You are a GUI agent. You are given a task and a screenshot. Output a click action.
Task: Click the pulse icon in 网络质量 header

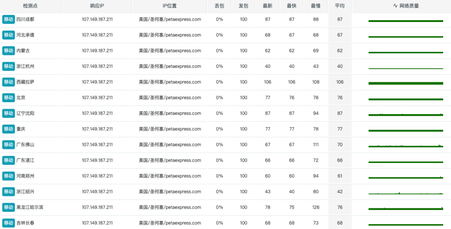pyautogui.click(x=395, y=6)
